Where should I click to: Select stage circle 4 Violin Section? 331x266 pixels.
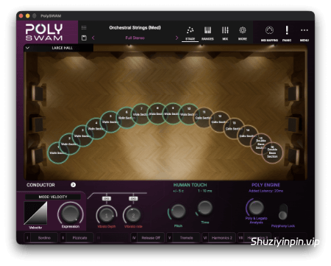[96, 128]
